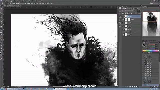Open the Filter menu
The height and width of the screenshot is (90, 160).
coord(26,1)
